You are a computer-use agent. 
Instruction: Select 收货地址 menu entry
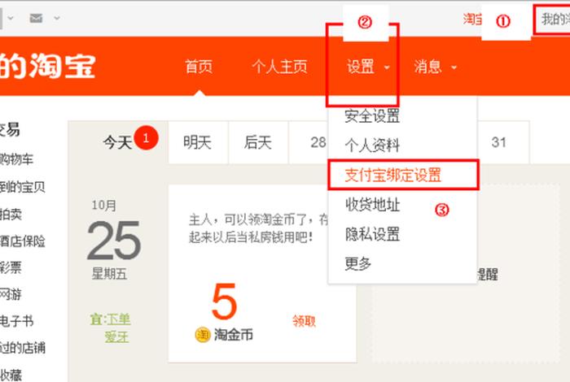(x=372, y=205)
